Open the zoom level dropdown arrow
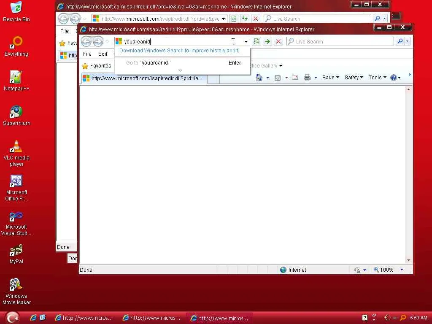 tap(402, 270)
